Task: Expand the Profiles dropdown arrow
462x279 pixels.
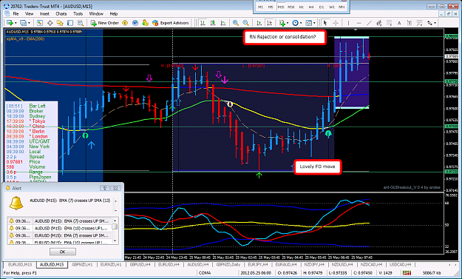Action: [x=29, y=23]
